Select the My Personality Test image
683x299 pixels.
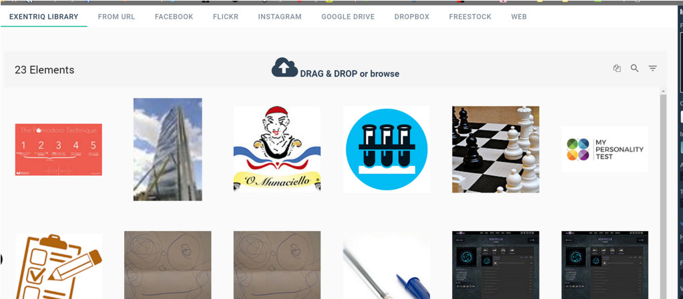coord(605,149)
